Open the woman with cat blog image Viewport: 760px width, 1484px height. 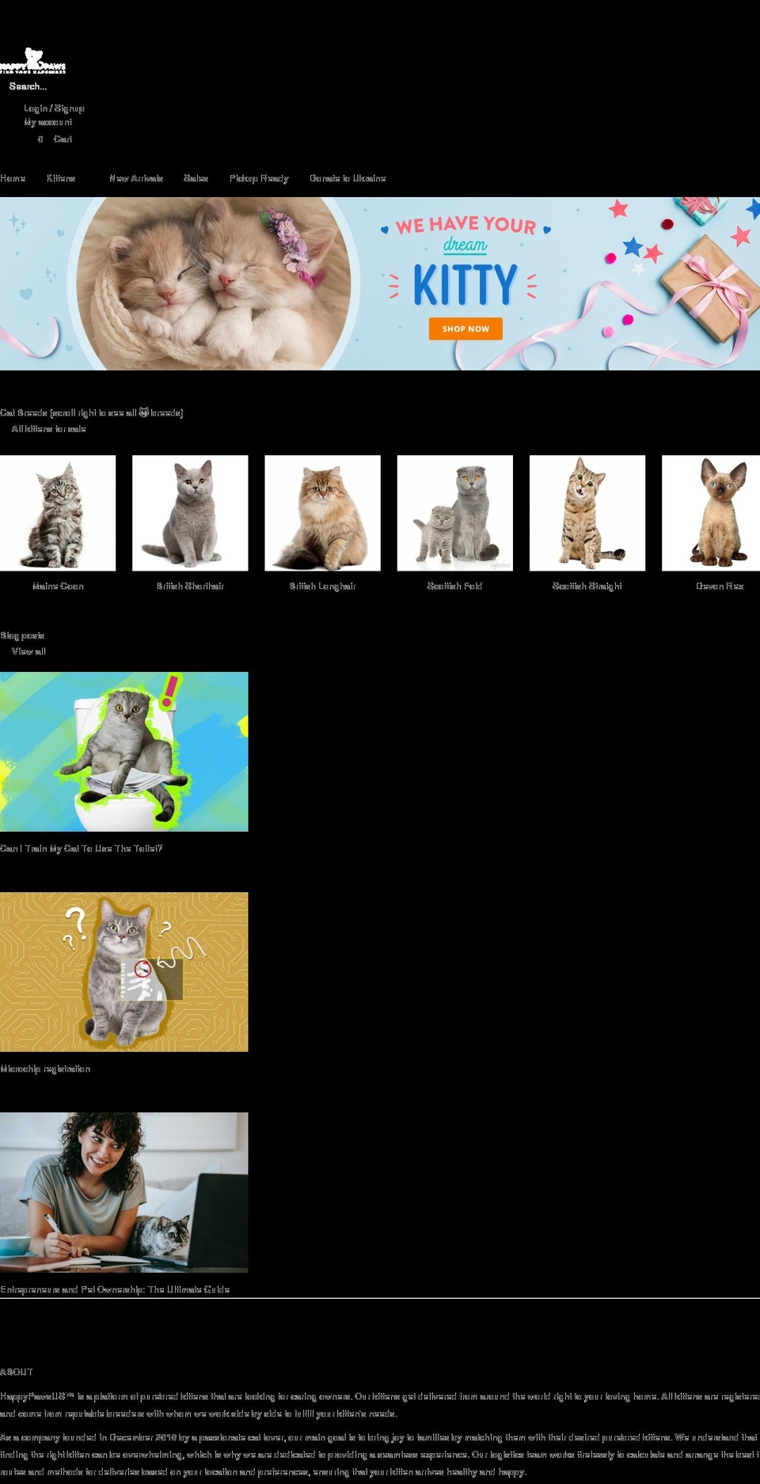(x=123, y=1192)
